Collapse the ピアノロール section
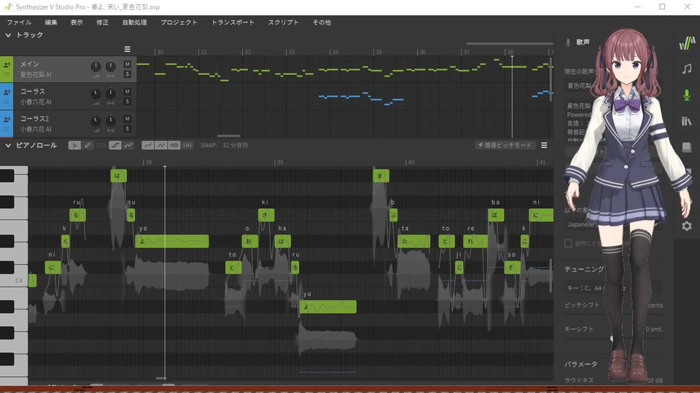Screen dimensions: 700x393 pos(8,146)
